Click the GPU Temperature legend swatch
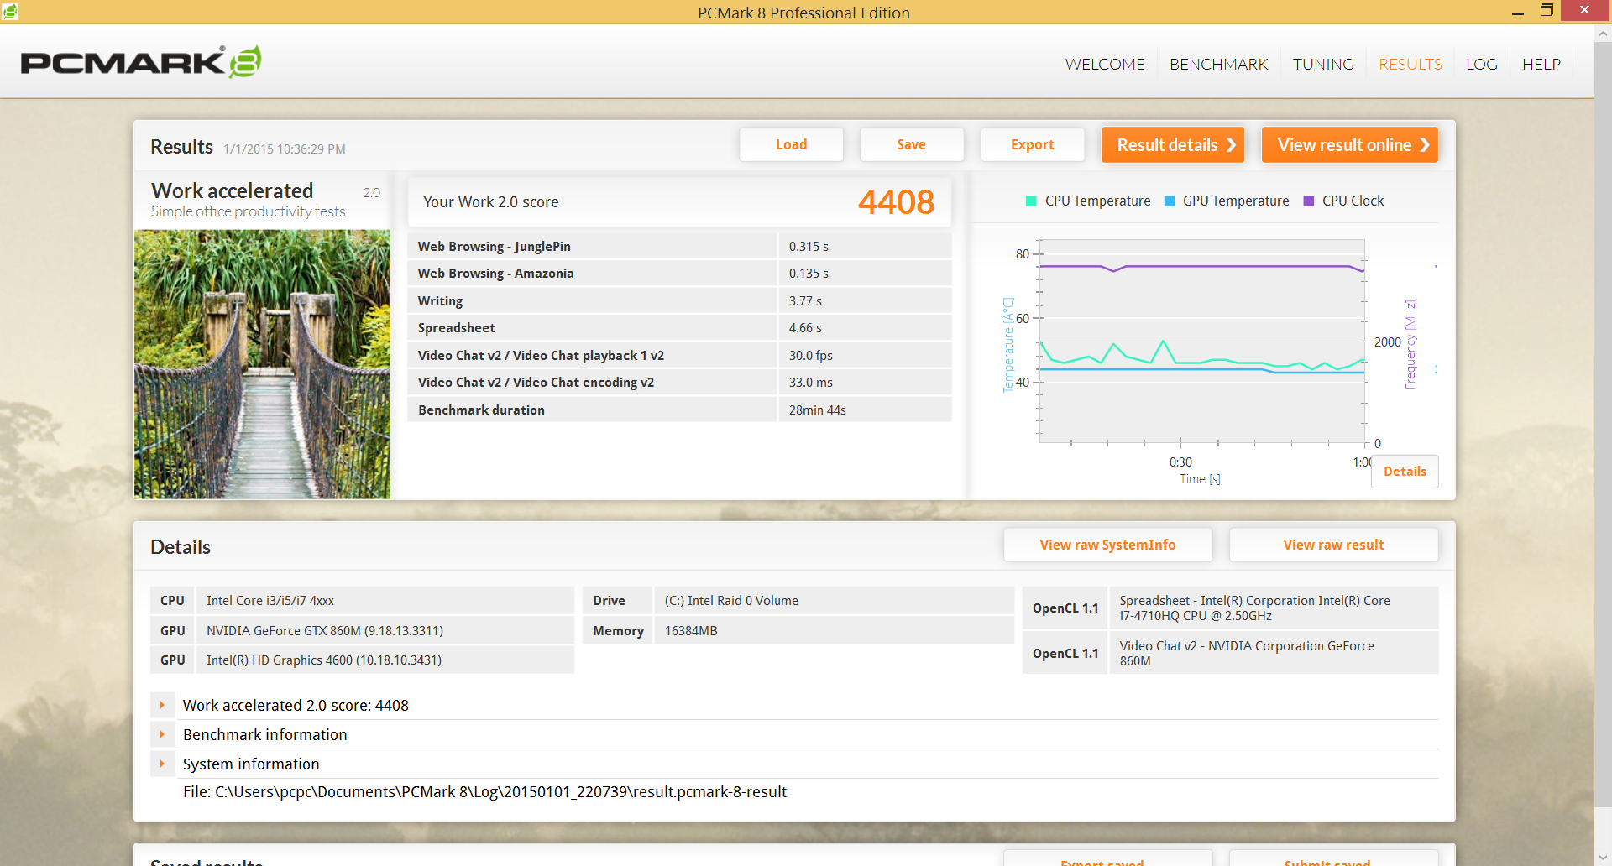1612x866 pixels. click(x=1170, y=201)
